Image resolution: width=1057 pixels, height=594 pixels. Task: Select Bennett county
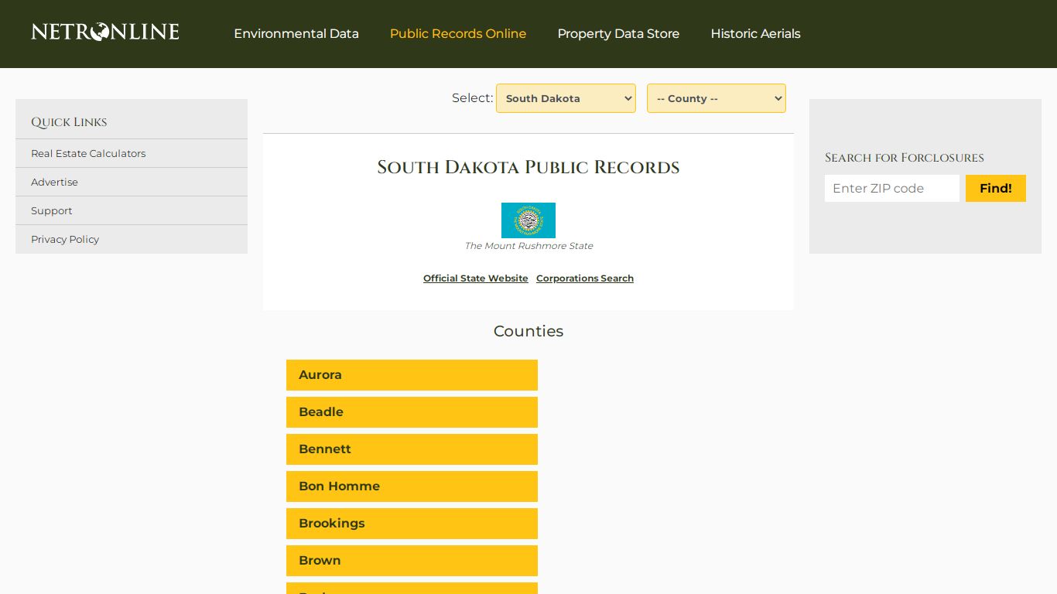coord(412,449)
